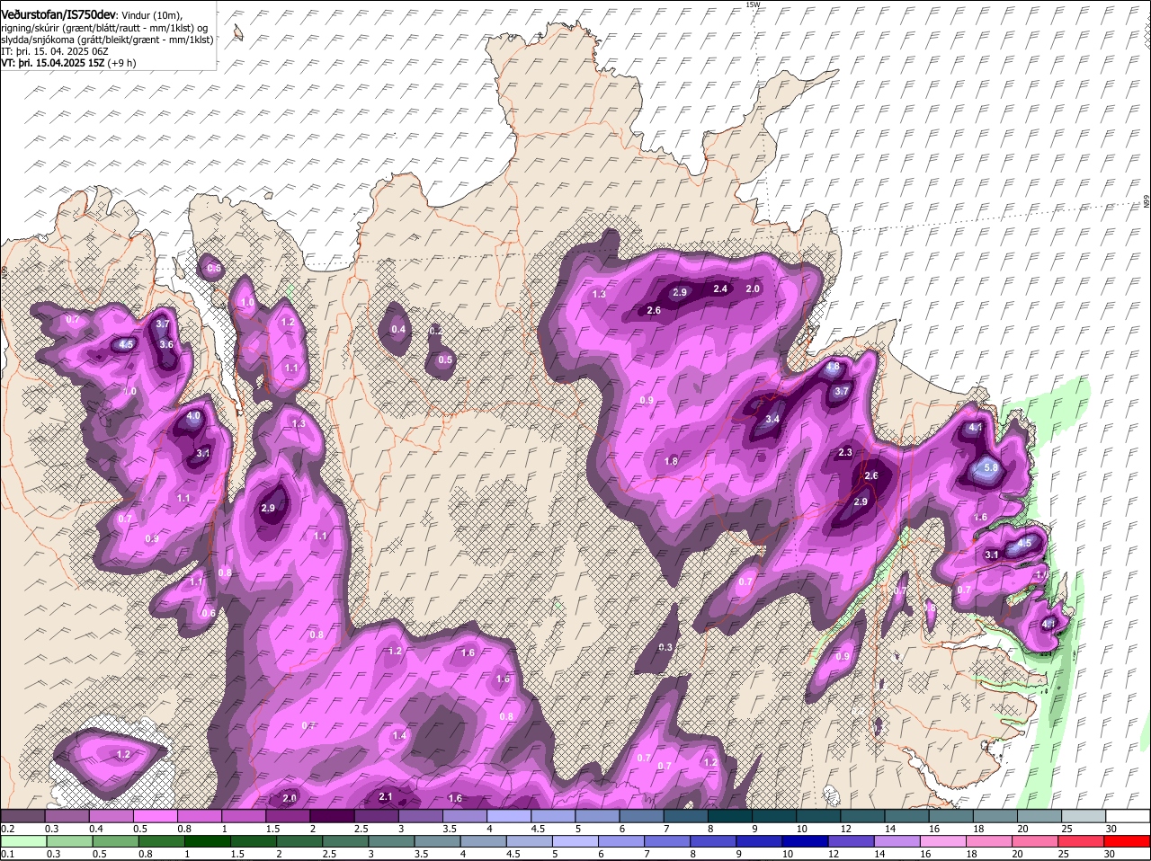
Task: Pick dark purple swatch between 2 and 2.5
Action: 332,815
